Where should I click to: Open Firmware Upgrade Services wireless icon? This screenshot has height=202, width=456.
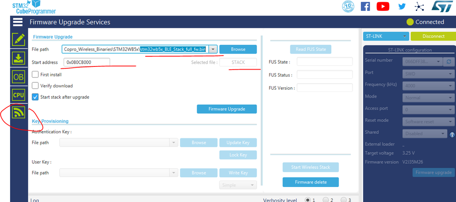[x=19, y=112]
